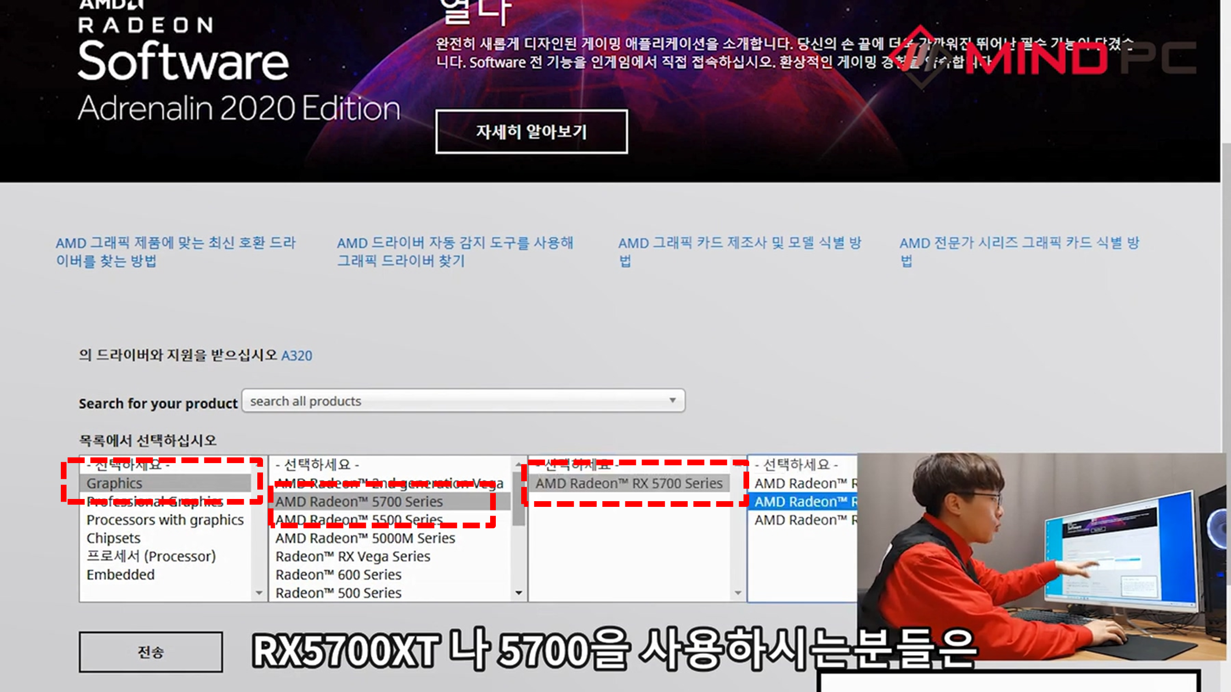Select AMD Radeon 5700 Series entry
This screenshot has width=1231, height=692.
click(359, 501)
